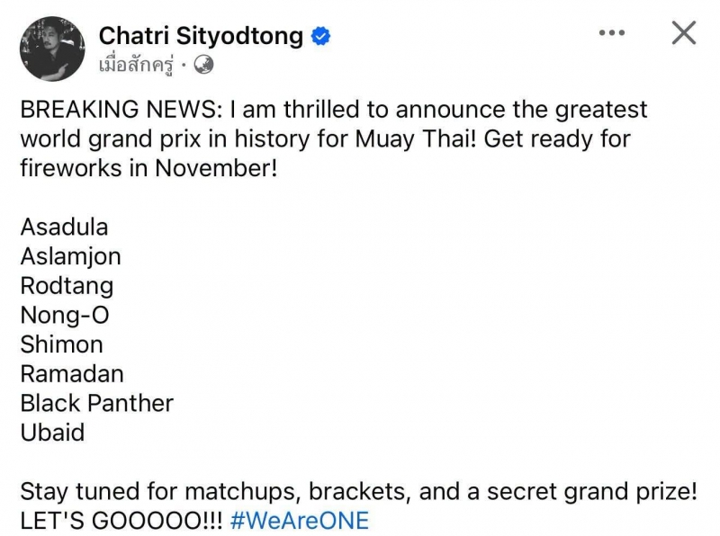This screenshot has height=536, width=720.
Task: Click the name Rodtang in the list
Action: [67, 286]
